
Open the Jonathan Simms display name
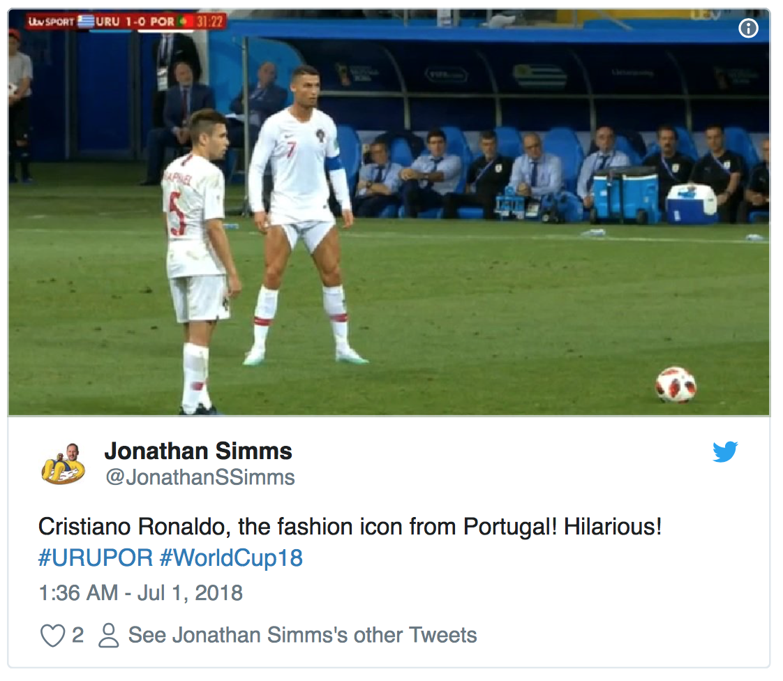[x=198, y=451]
